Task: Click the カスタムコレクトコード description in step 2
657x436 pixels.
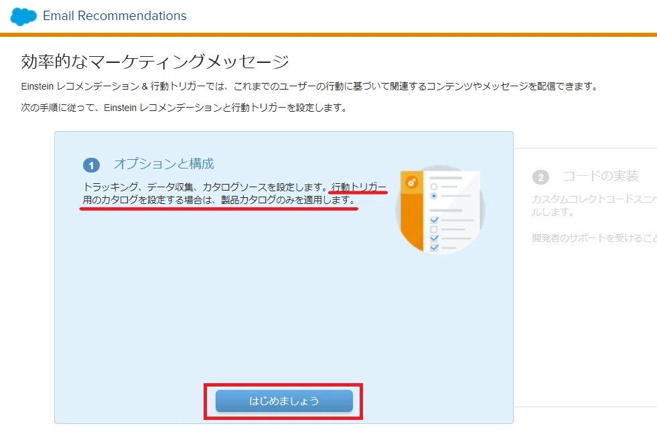Action: 594,205
